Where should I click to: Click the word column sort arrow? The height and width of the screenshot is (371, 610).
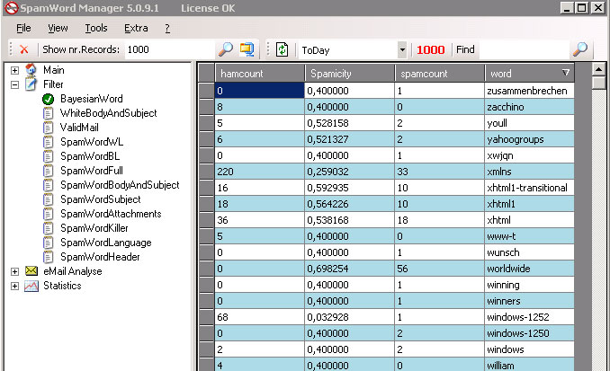(566, 73)
